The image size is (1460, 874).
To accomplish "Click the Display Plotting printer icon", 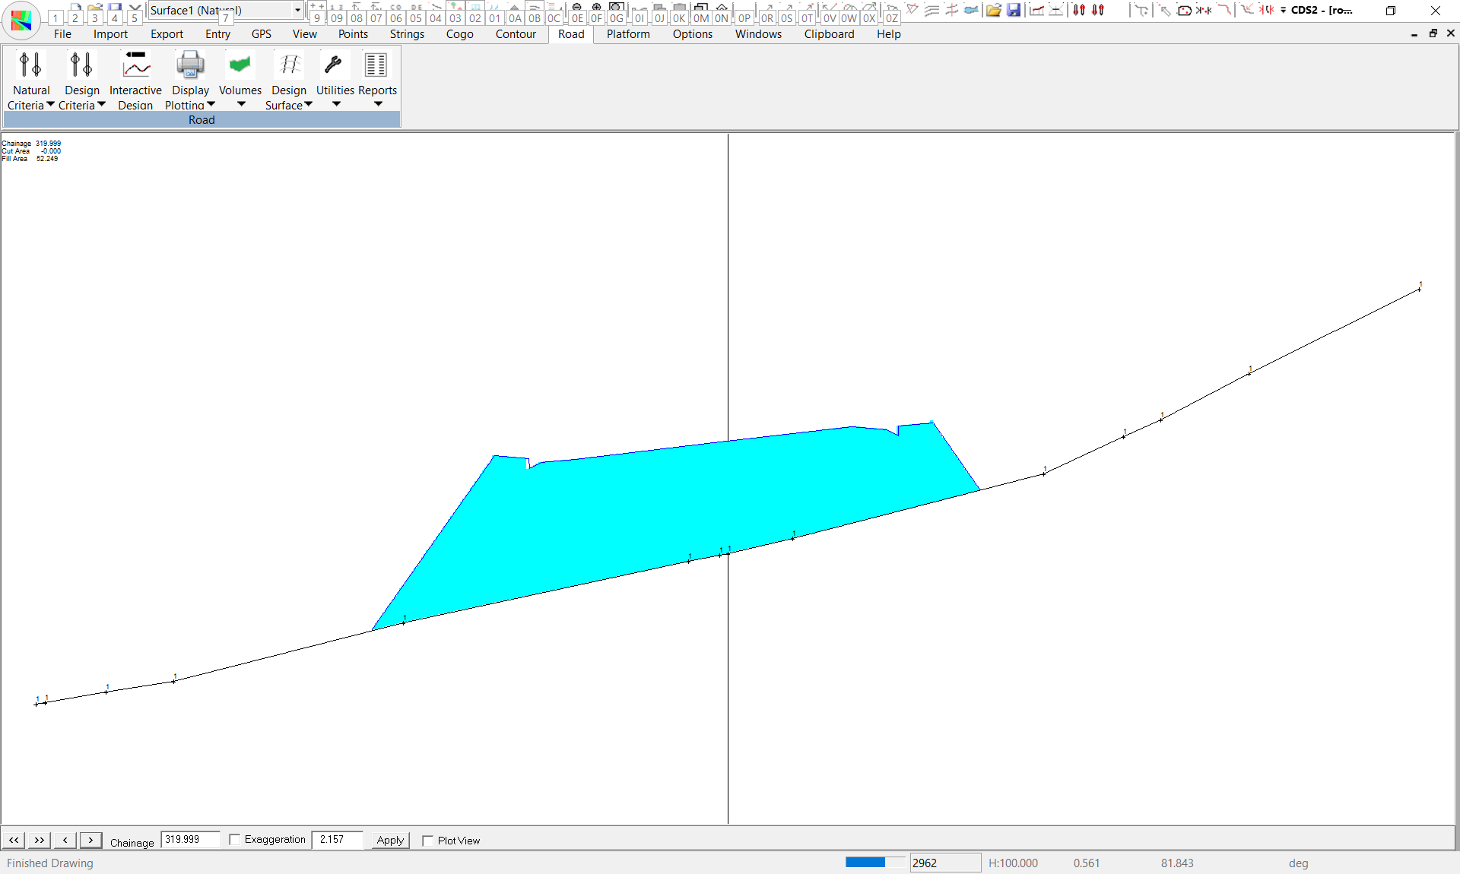I will click(190, 67).
